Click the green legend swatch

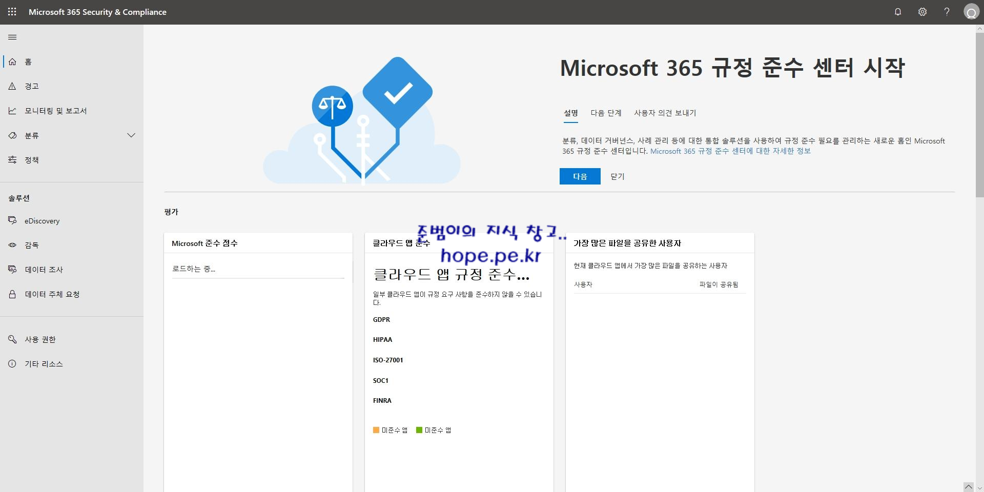(419, 430)
